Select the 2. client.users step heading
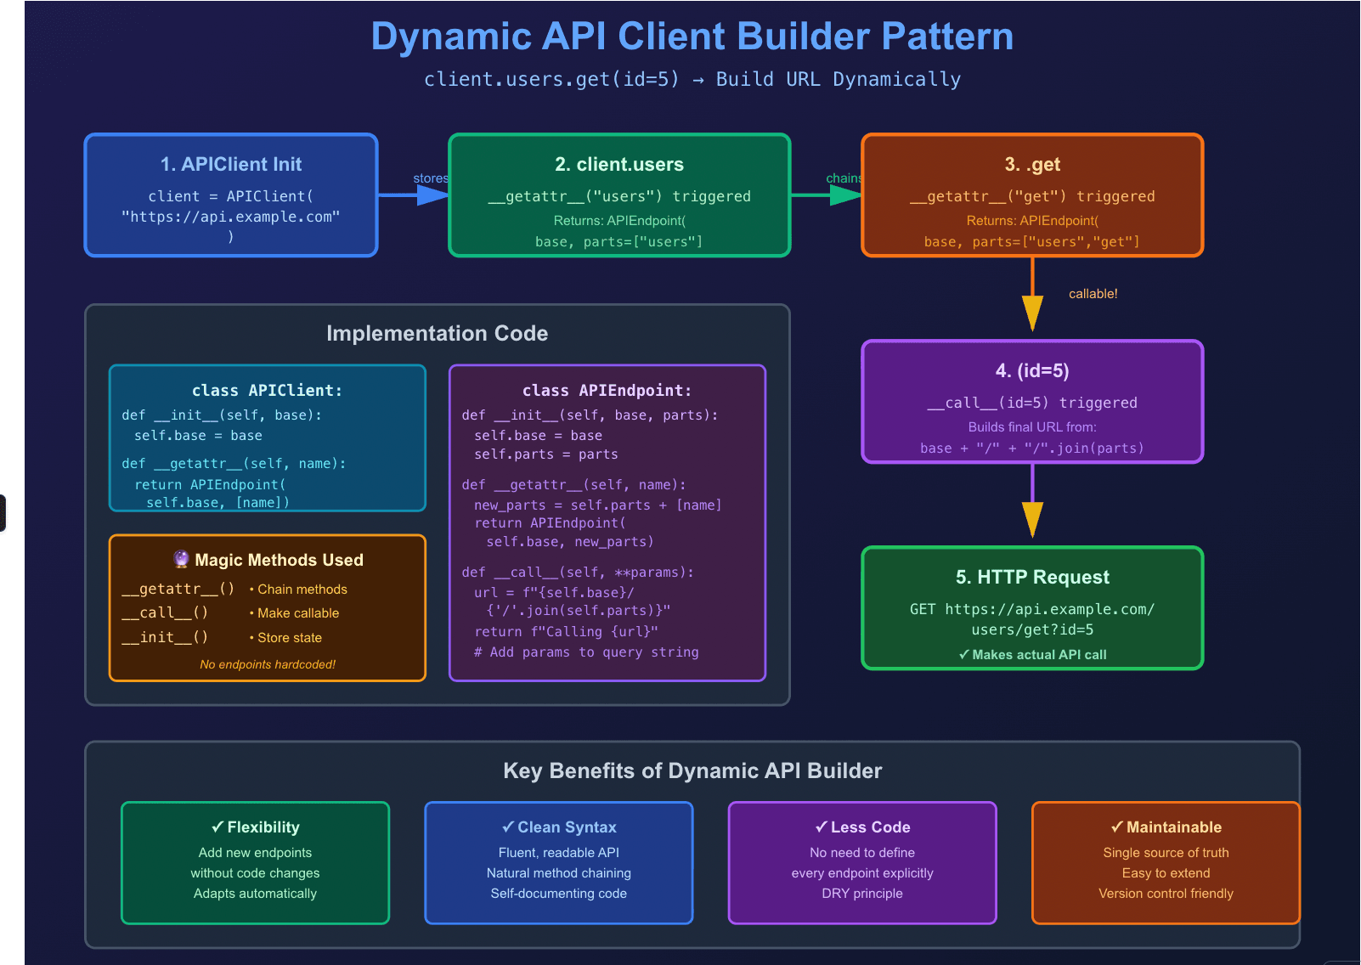 [x=619, y=164]
